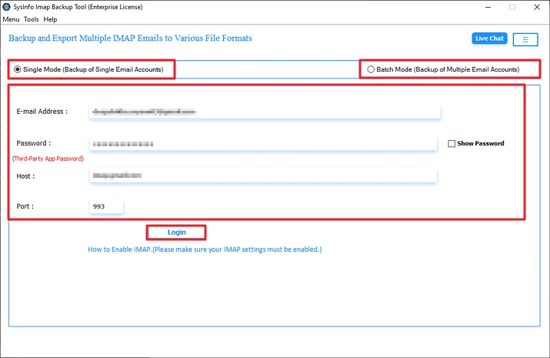Start a Live Chat session
The width and height of the screenshot is (550, 358).
(489, 38)
